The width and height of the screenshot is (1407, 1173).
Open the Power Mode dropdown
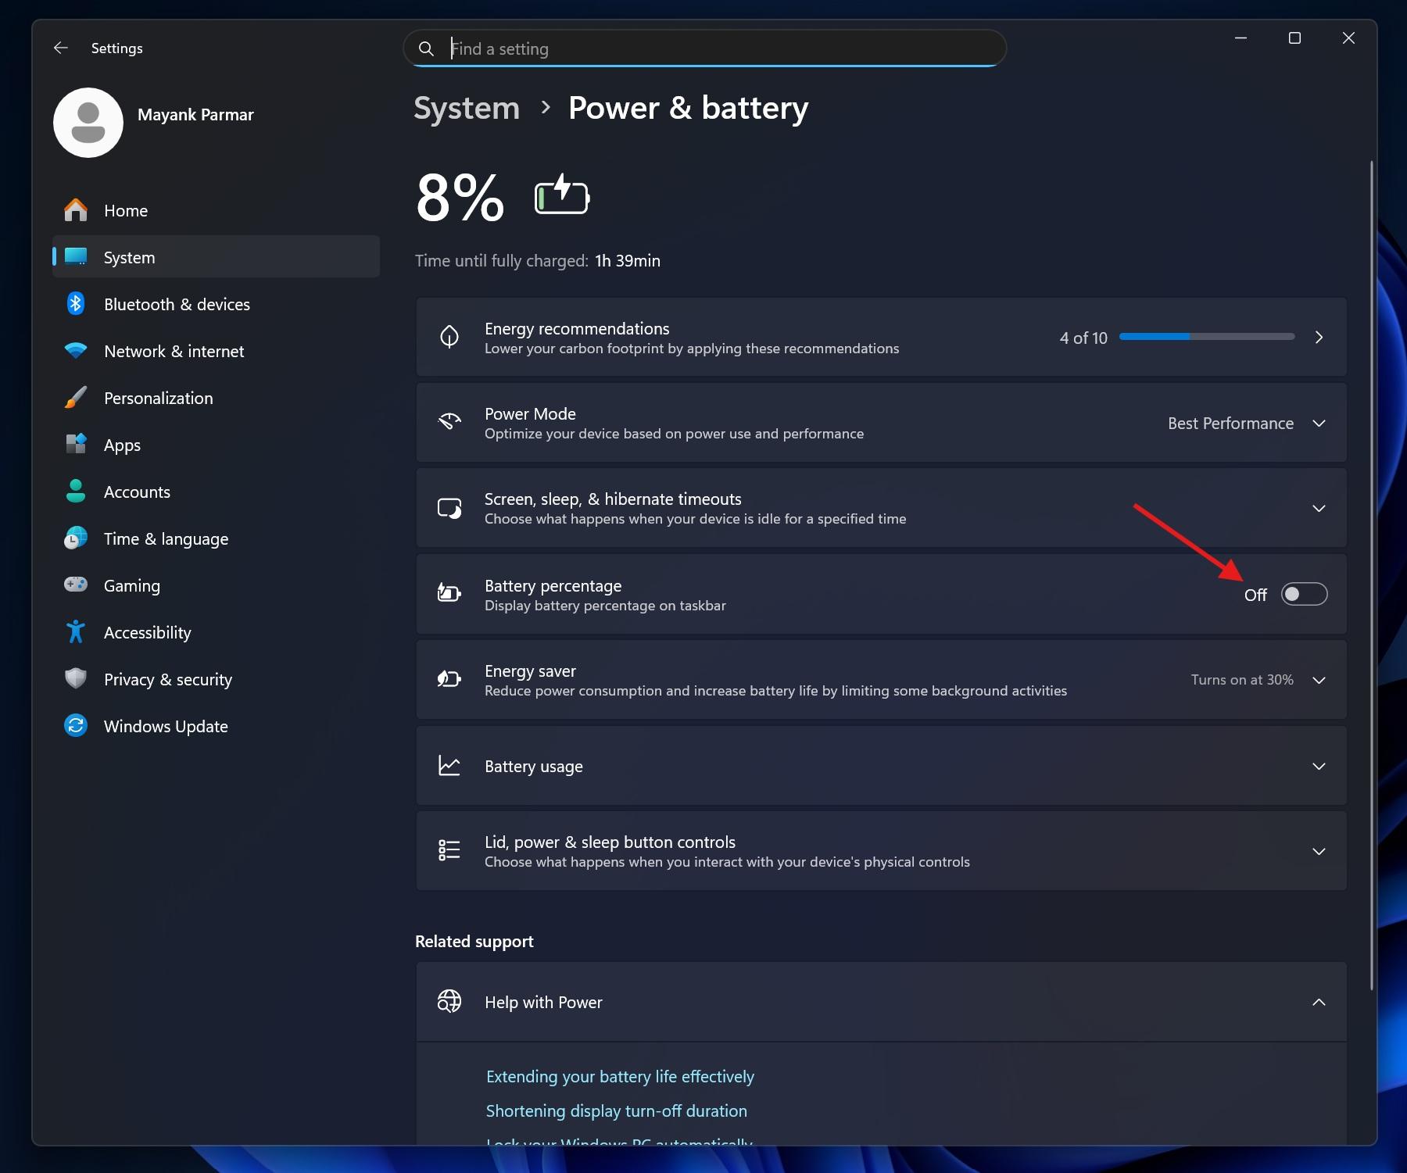(x=1319, y=423)
